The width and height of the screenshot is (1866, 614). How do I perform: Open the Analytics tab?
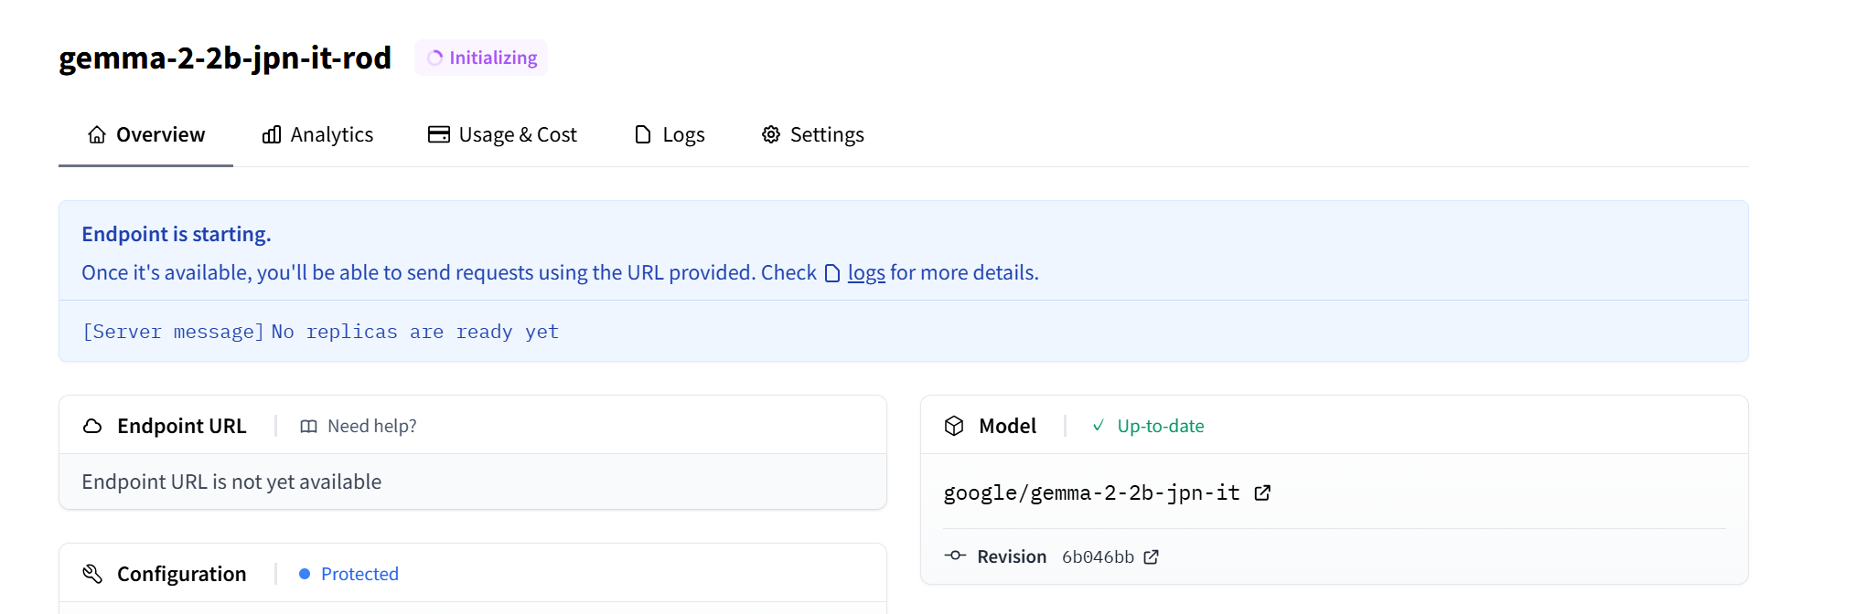317,135
